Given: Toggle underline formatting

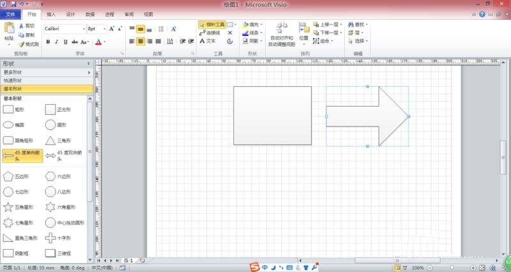Looking at the screenshot, I should [66, 42].
